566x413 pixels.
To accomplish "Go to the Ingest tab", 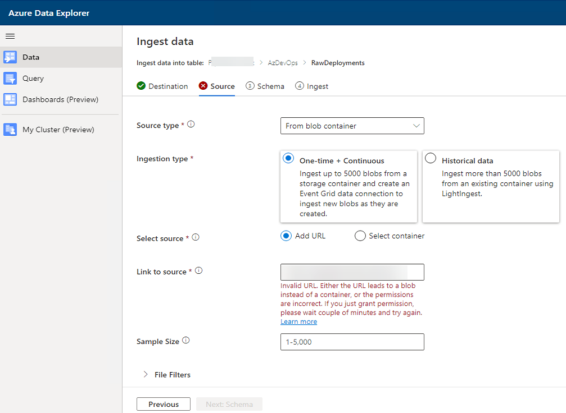I will 311,86.
